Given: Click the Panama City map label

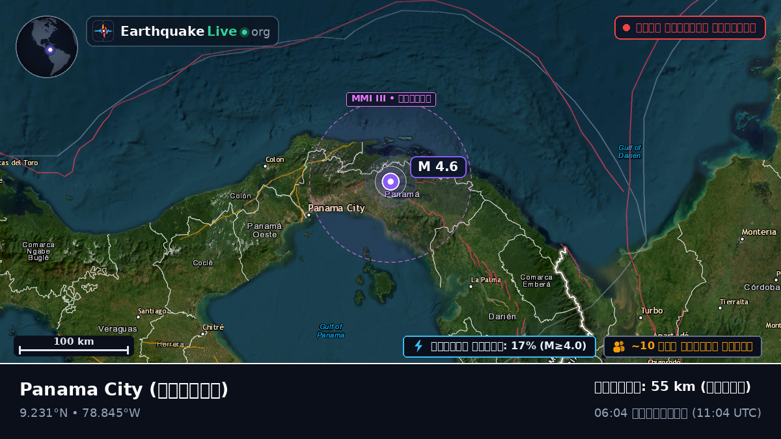Looking at the screenshot, I should tap(336, 208).
